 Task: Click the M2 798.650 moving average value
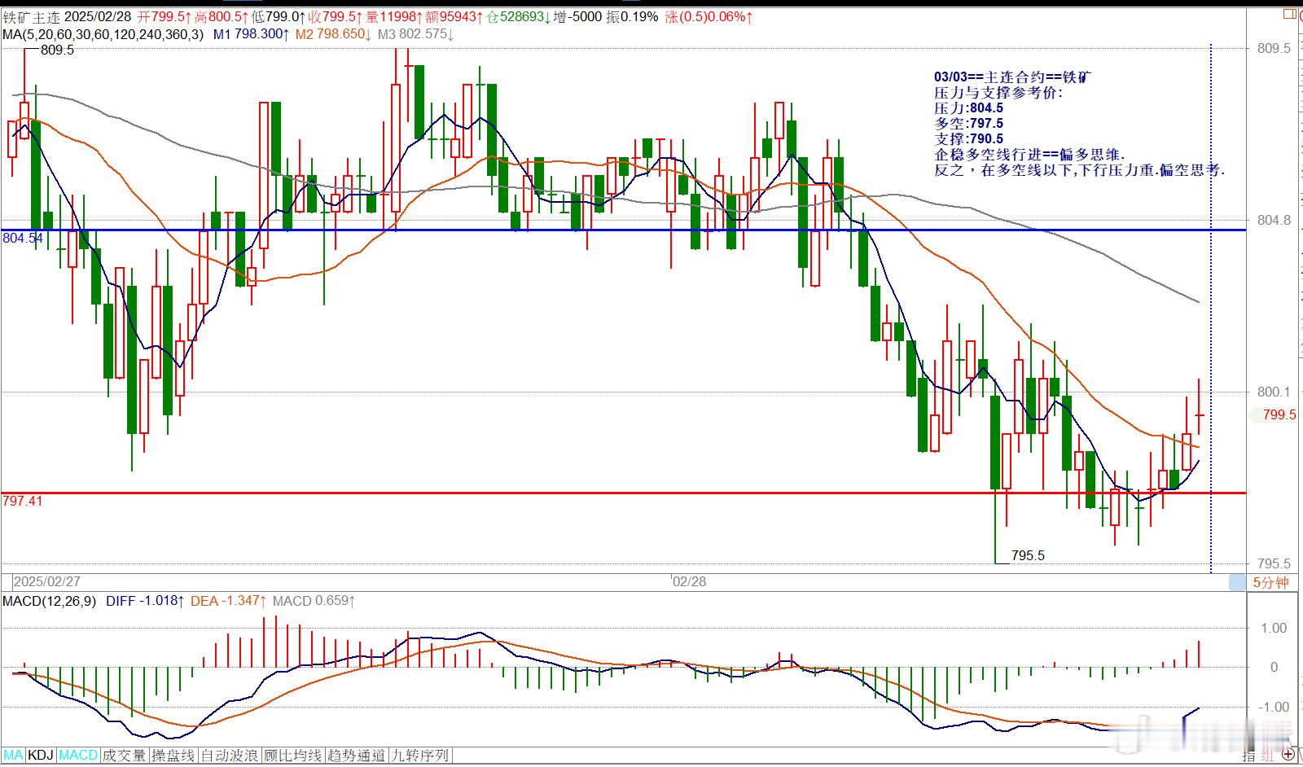(334, 34)
